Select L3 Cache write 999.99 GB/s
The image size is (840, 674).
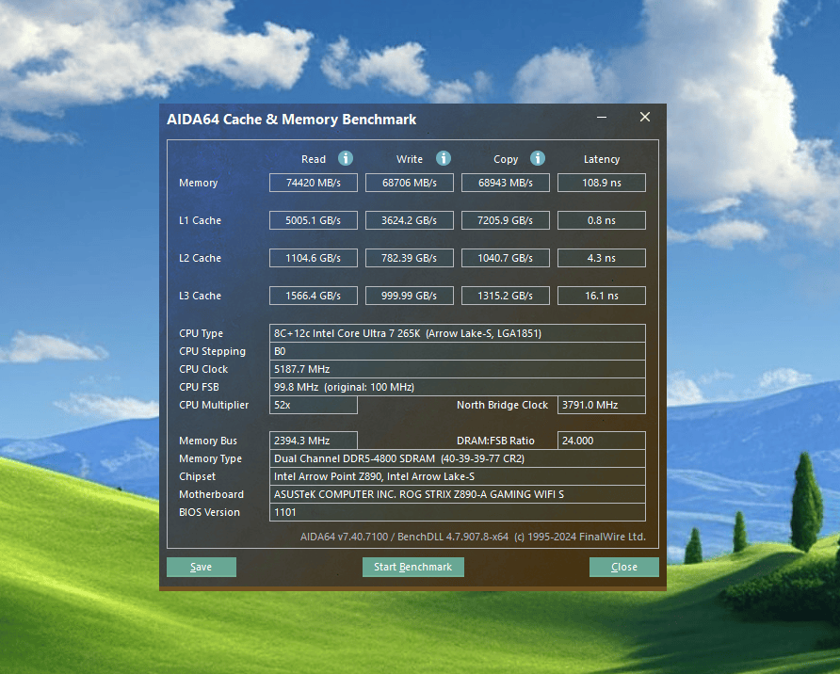click(x=410, y=296)
